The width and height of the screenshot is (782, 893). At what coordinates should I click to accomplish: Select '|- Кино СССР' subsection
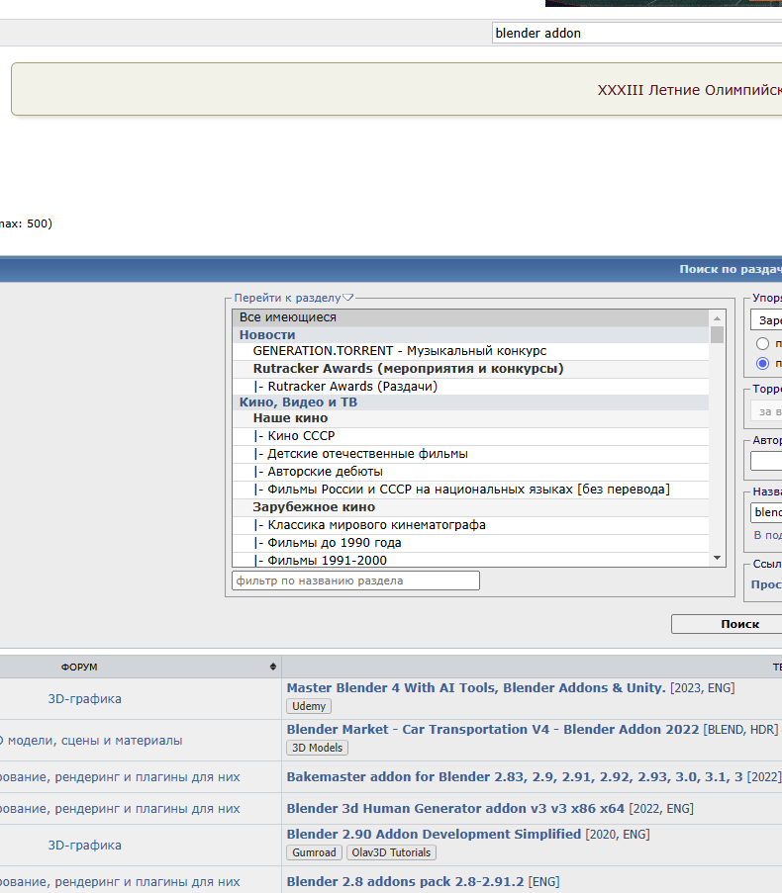(470, 436)
